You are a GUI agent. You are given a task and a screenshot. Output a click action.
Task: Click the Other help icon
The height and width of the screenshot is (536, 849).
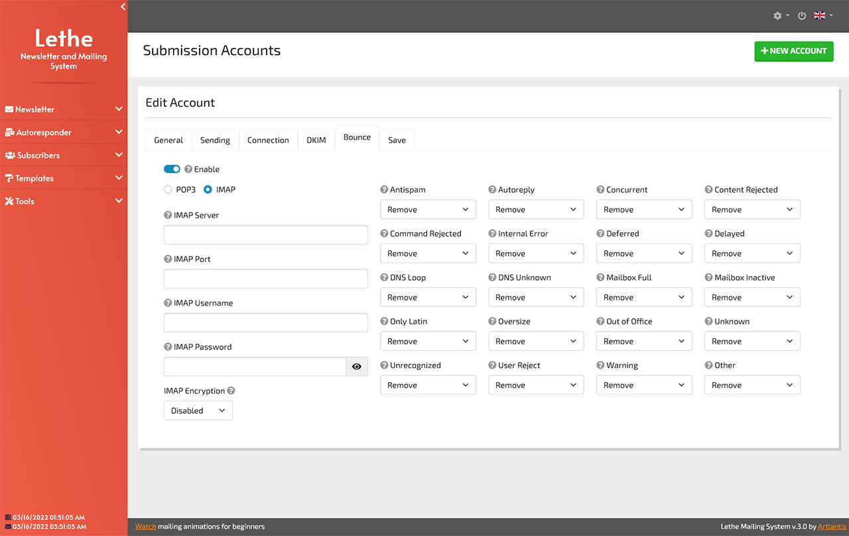(708, 365)
